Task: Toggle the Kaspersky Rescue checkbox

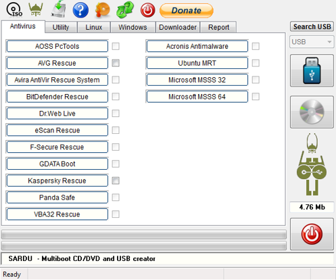Action: point(116,181)
